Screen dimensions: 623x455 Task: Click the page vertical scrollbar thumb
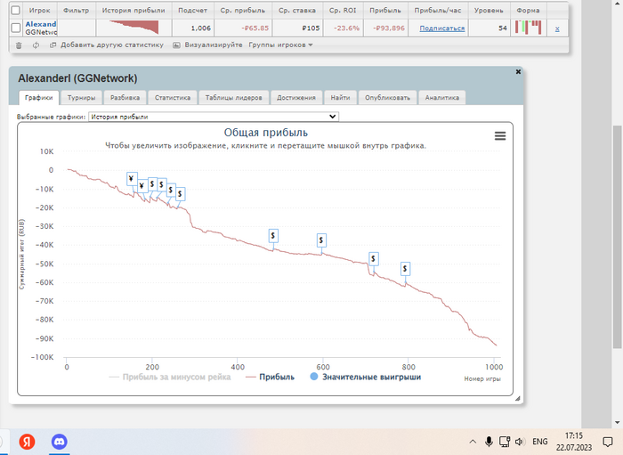pyautogui.click(x=617, y=237)
